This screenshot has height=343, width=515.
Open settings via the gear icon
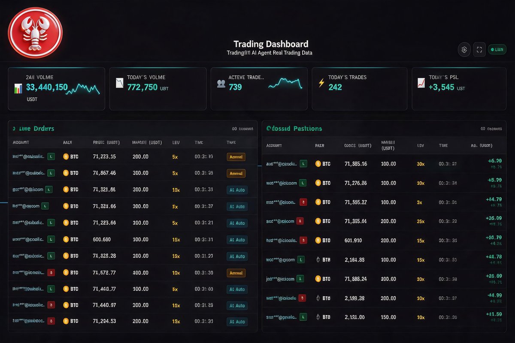(x=464, y=50)
